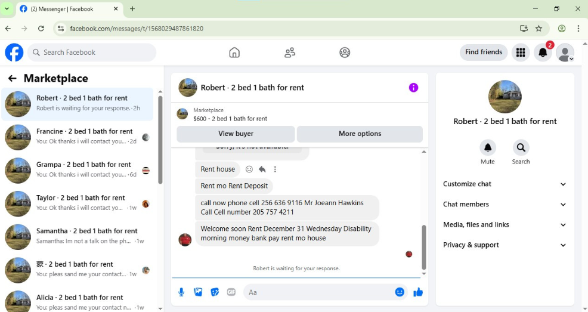Click install app icon in address bar

click(x=524, y=29)
